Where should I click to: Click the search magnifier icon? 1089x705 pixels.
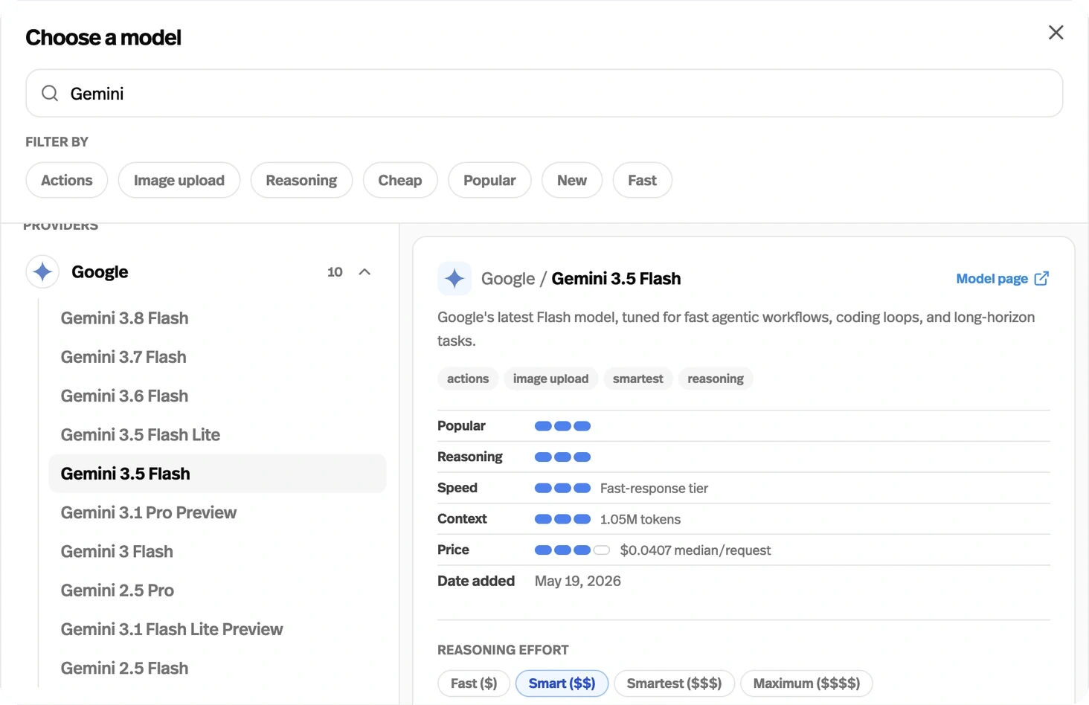coord(50,93)
